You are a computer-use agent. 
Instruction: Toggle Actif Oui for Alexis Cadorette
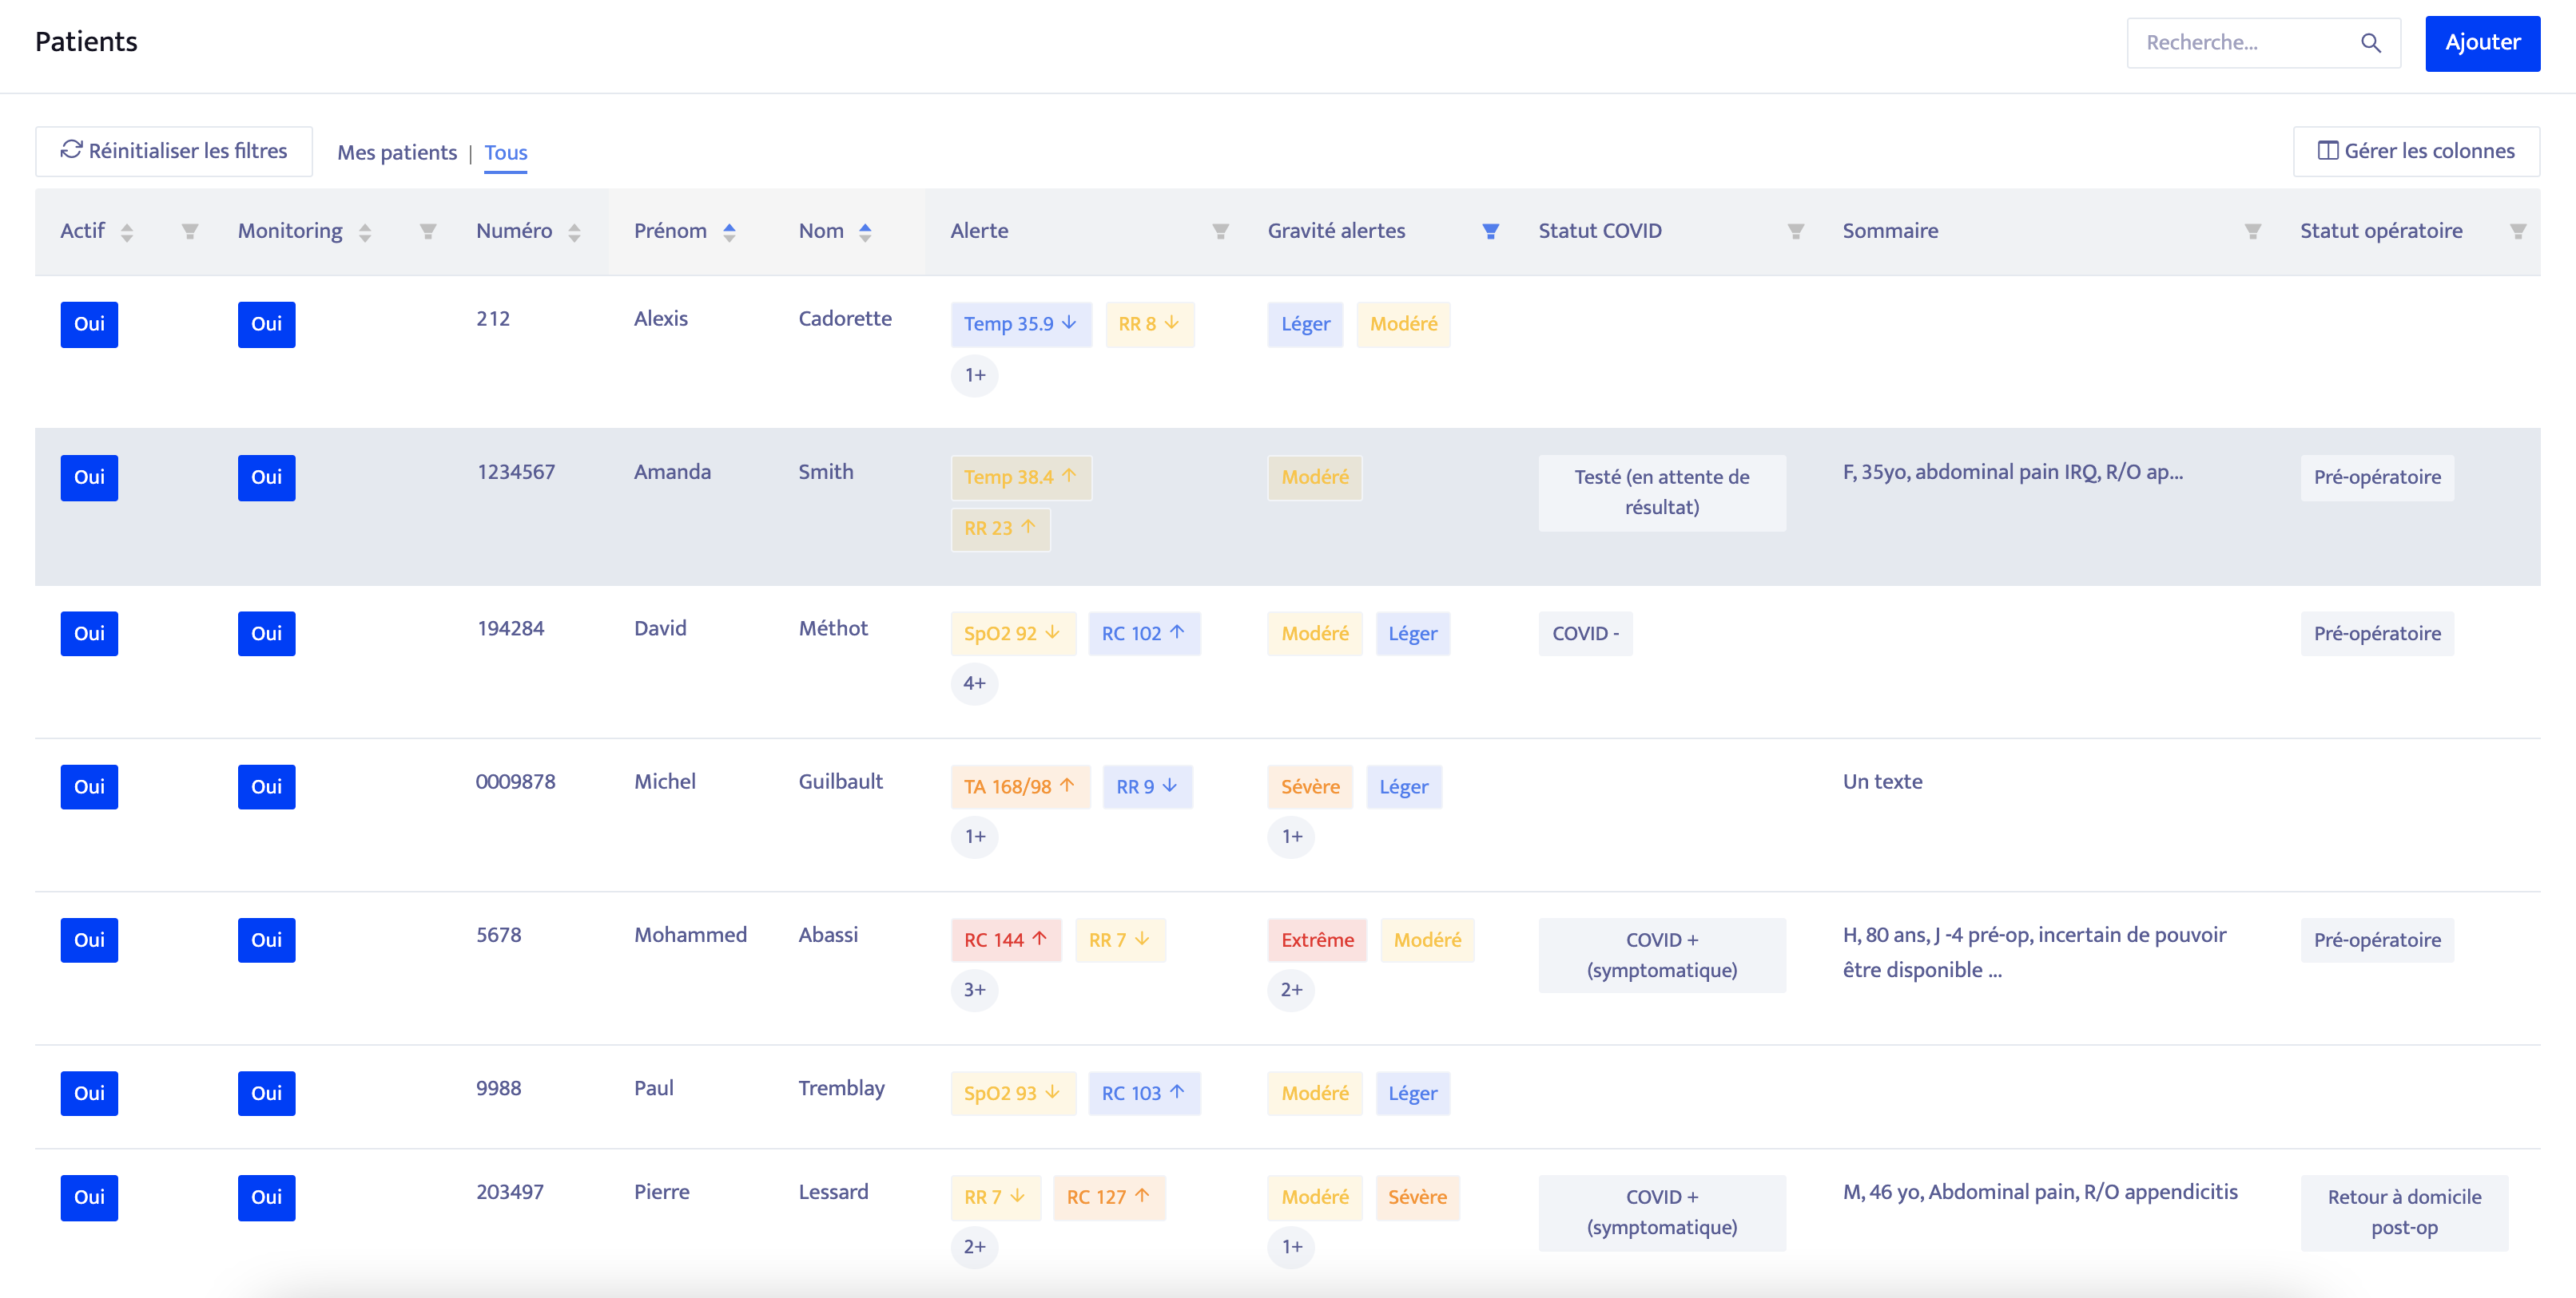coord(89,324)
